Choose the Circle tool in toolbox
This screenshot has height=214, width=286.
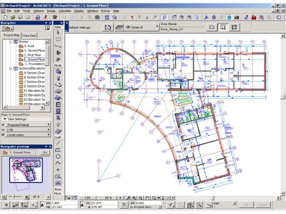[x=58, y=156]
